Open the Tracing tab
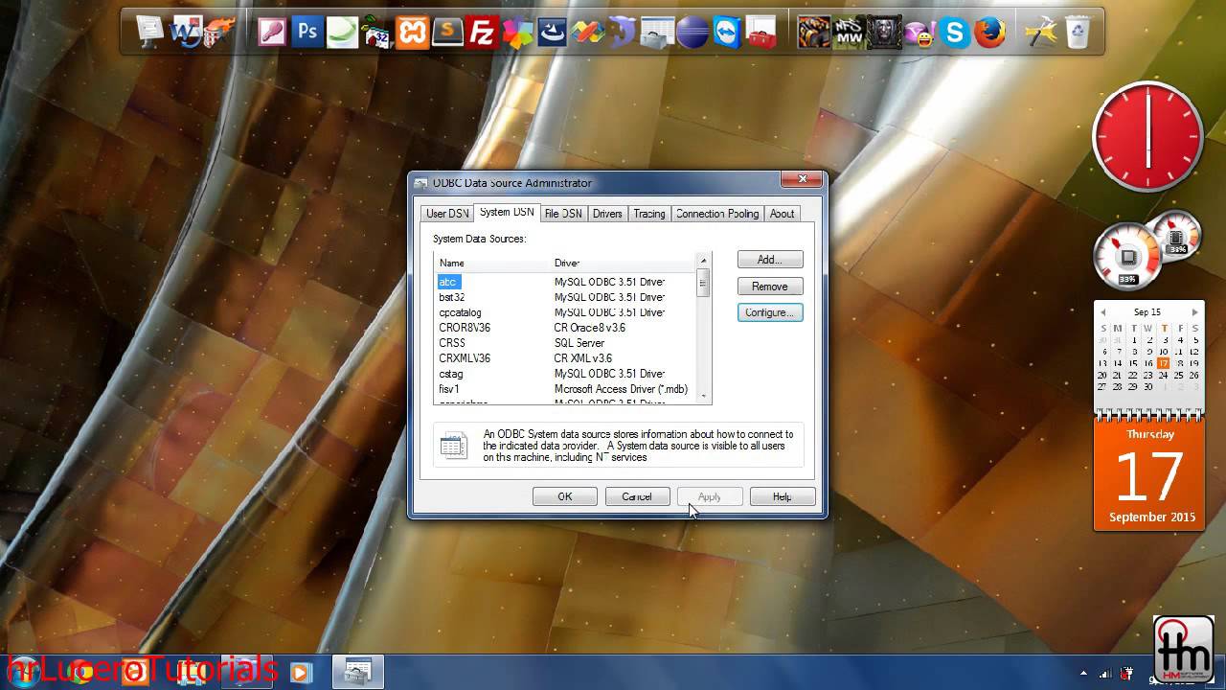Viewport: 1226px width, 690px height. point(648,214)
